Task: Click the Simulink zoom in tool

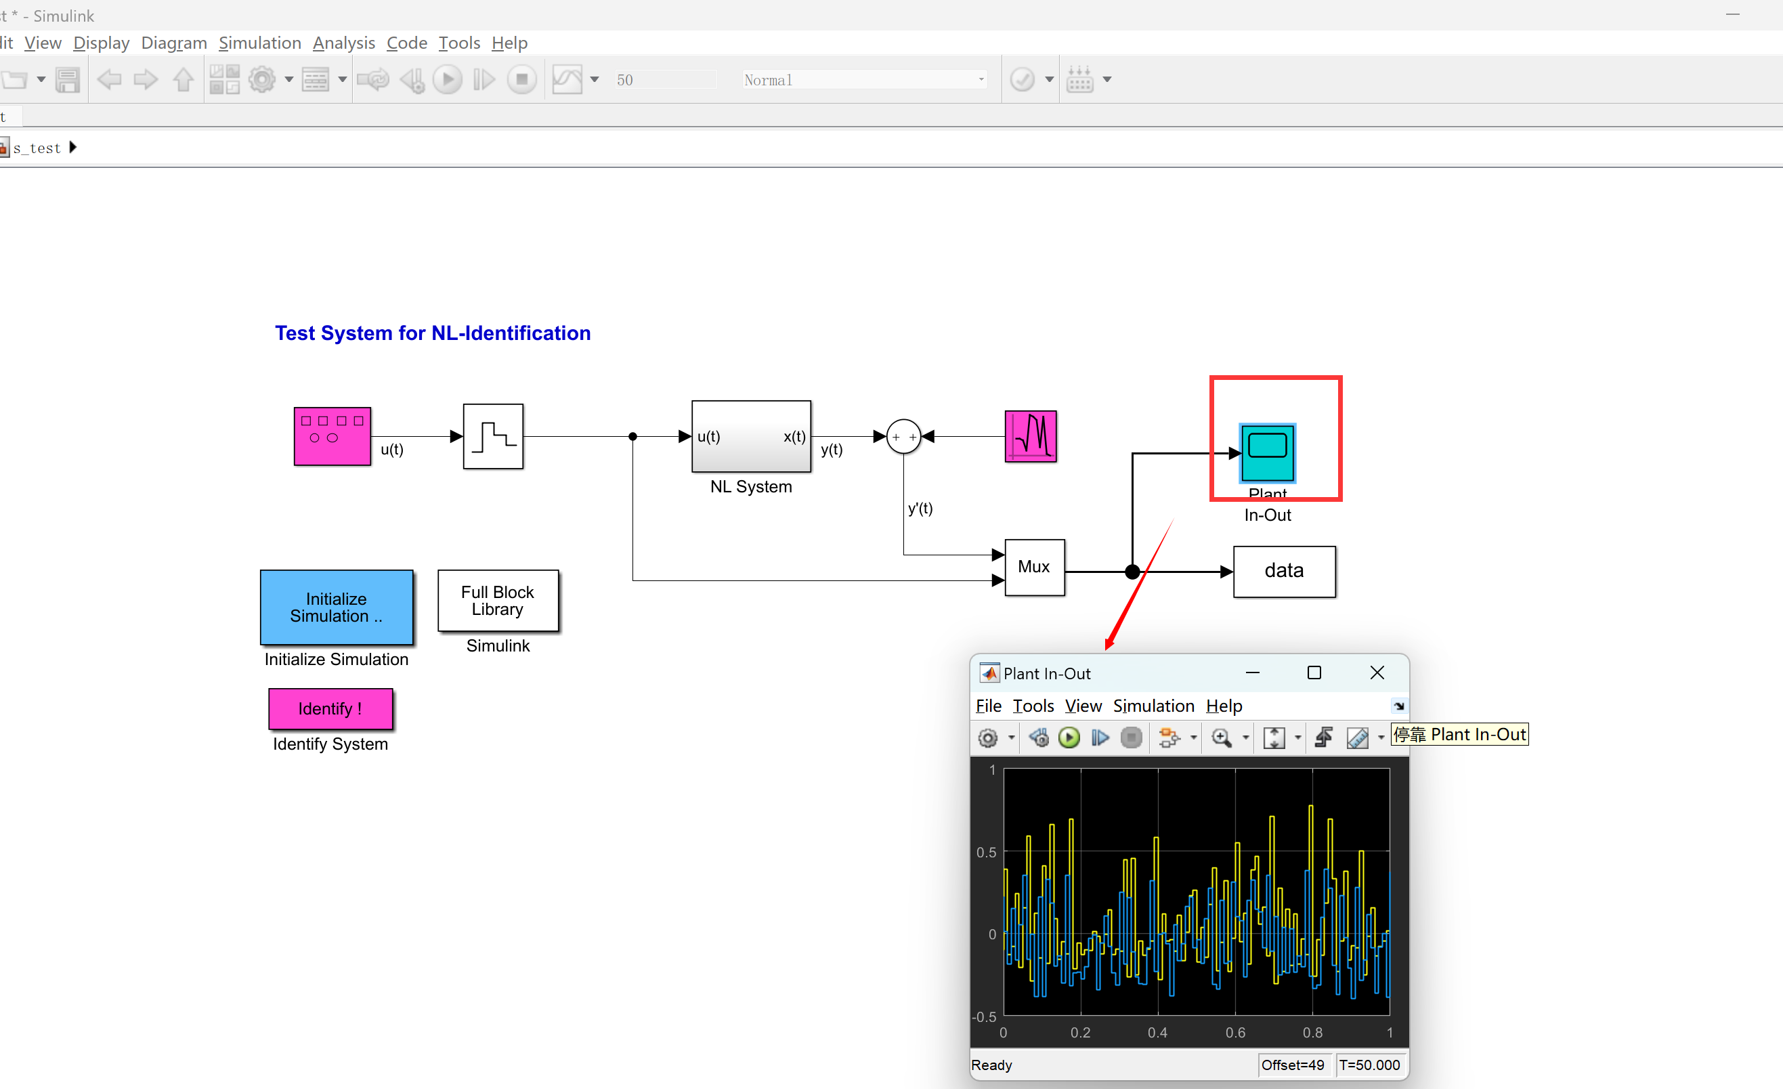Action: coord(1220,736)
